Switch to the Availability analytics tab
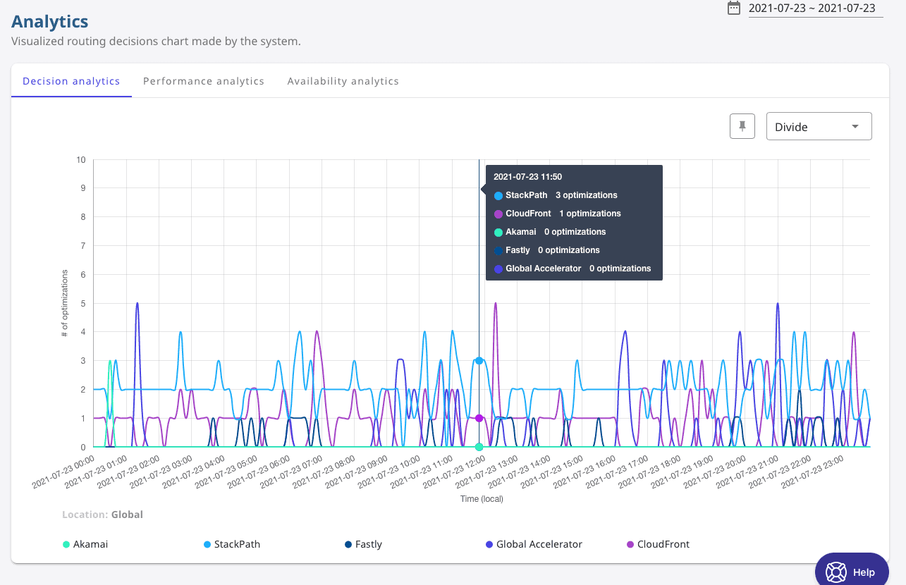906x585 pixels. (x=343, y=81)
